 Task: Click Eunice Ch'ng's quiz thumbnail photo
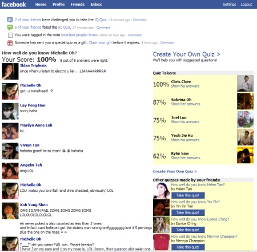[x=161, y=225]
